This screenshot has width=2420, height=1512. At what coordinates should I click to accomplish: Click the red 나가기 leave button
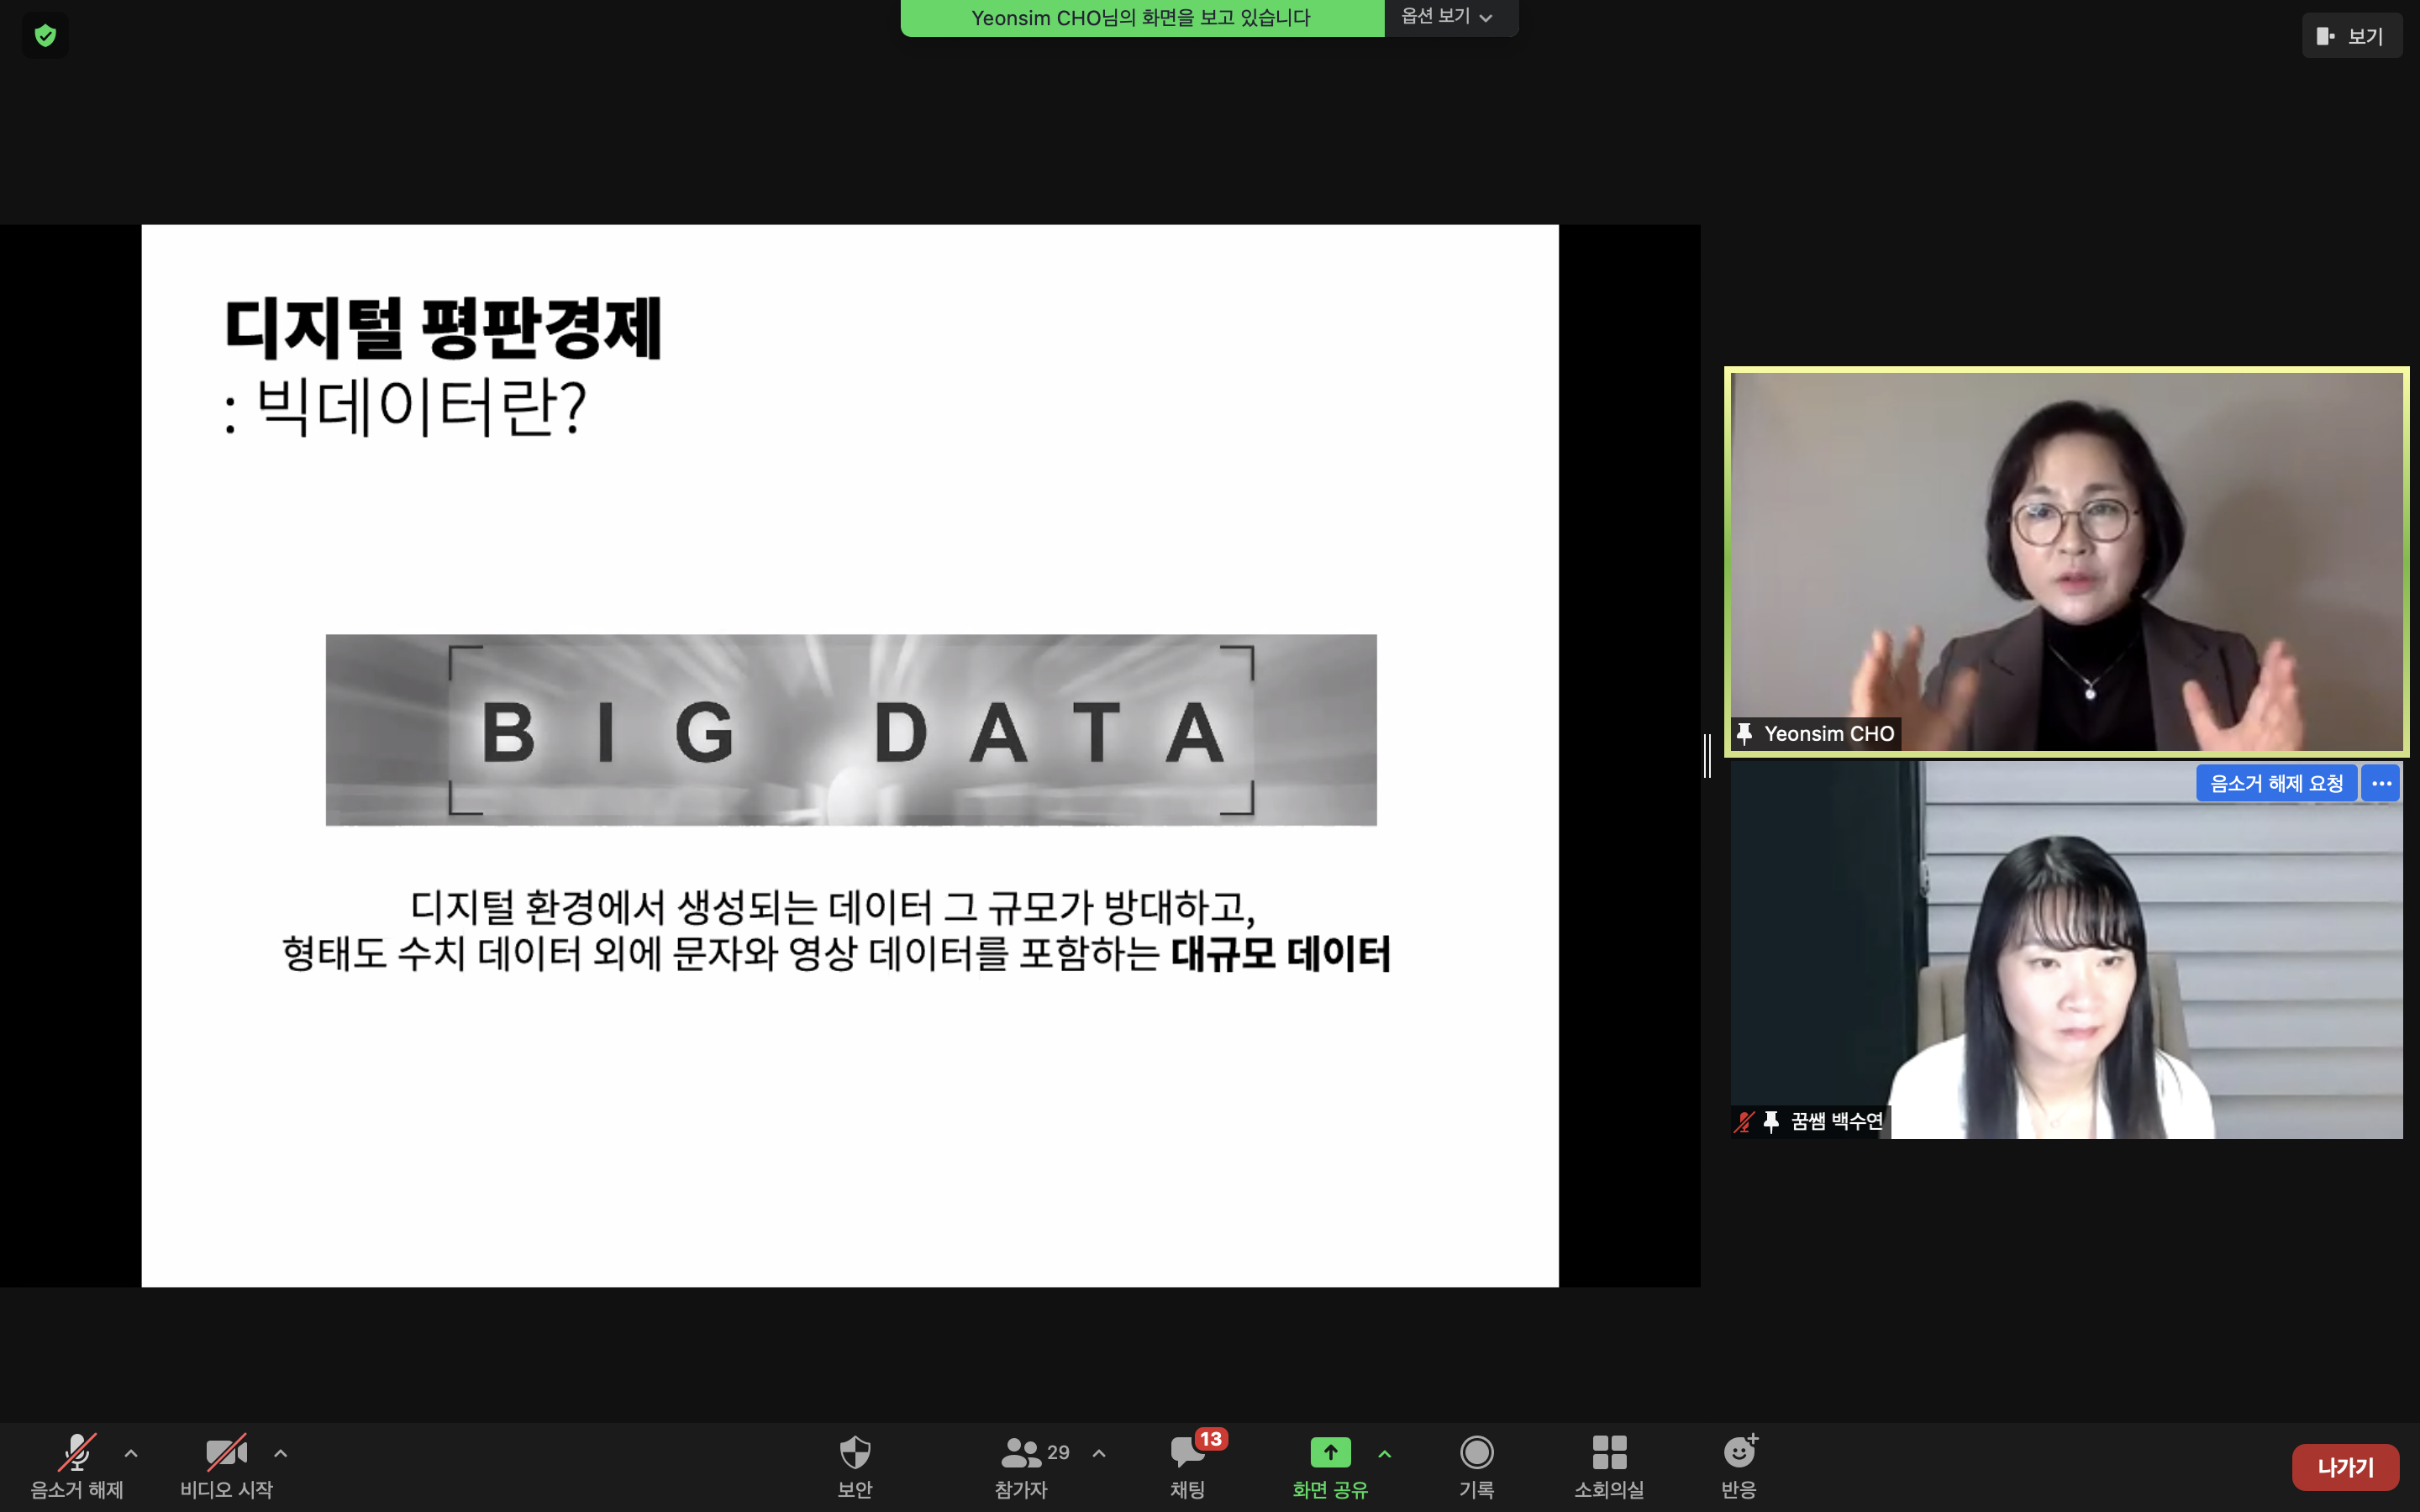[2345, 1467]
